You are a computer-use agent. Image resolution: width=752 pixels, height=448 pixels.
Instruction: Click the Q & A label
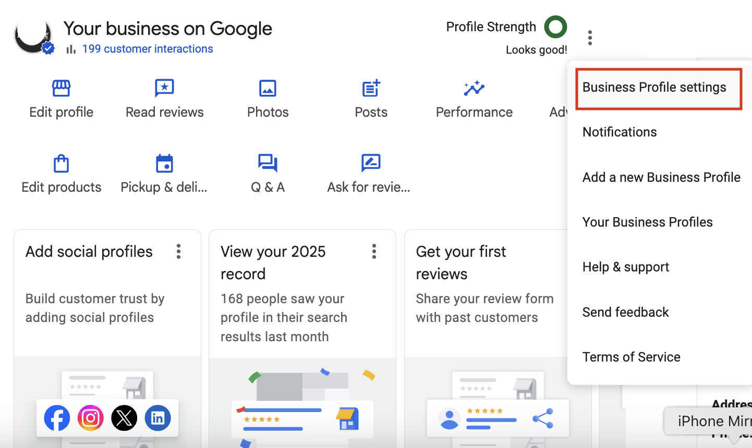(x=268, y=187)
